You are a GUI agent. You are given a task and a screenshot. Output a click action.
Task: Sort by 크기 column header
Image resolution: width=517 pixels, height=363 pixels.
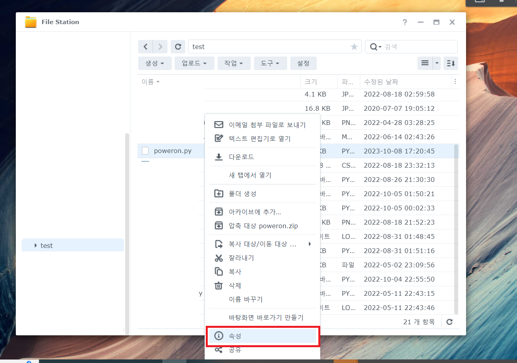point(319,82)
